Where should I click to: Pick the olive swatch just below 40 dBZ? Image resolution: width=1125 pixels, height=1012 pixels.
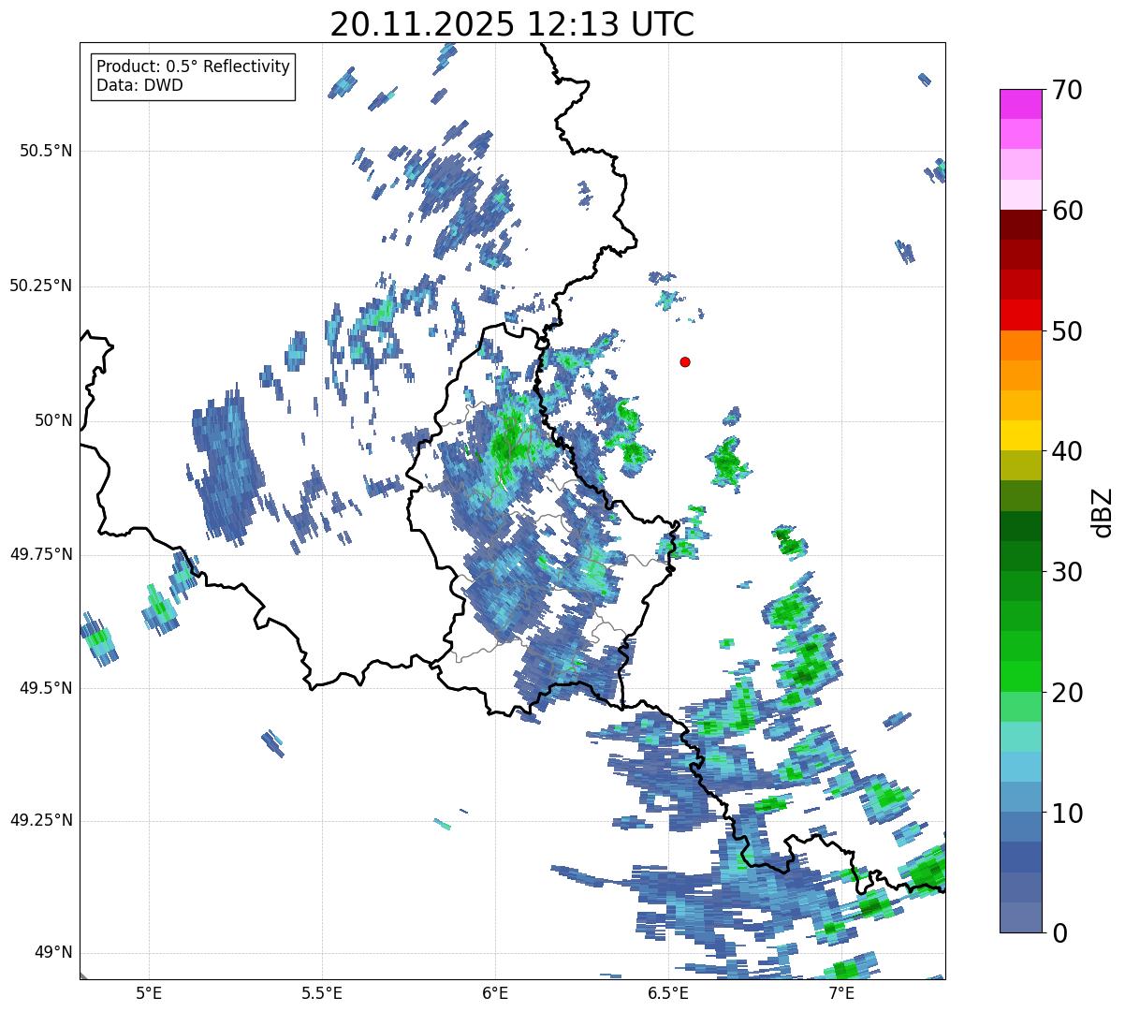pos(1021,466)
